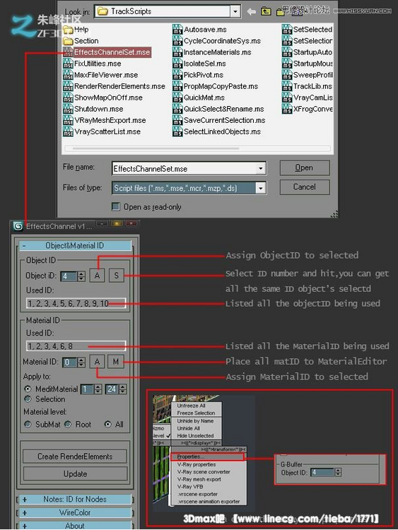Collapse the Object&Material ID rollout
The image size is (398, 530).
75,246
